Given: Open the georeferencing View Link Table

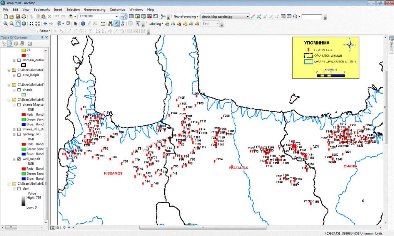Looking at the screenshot, I should pos(289,17).
